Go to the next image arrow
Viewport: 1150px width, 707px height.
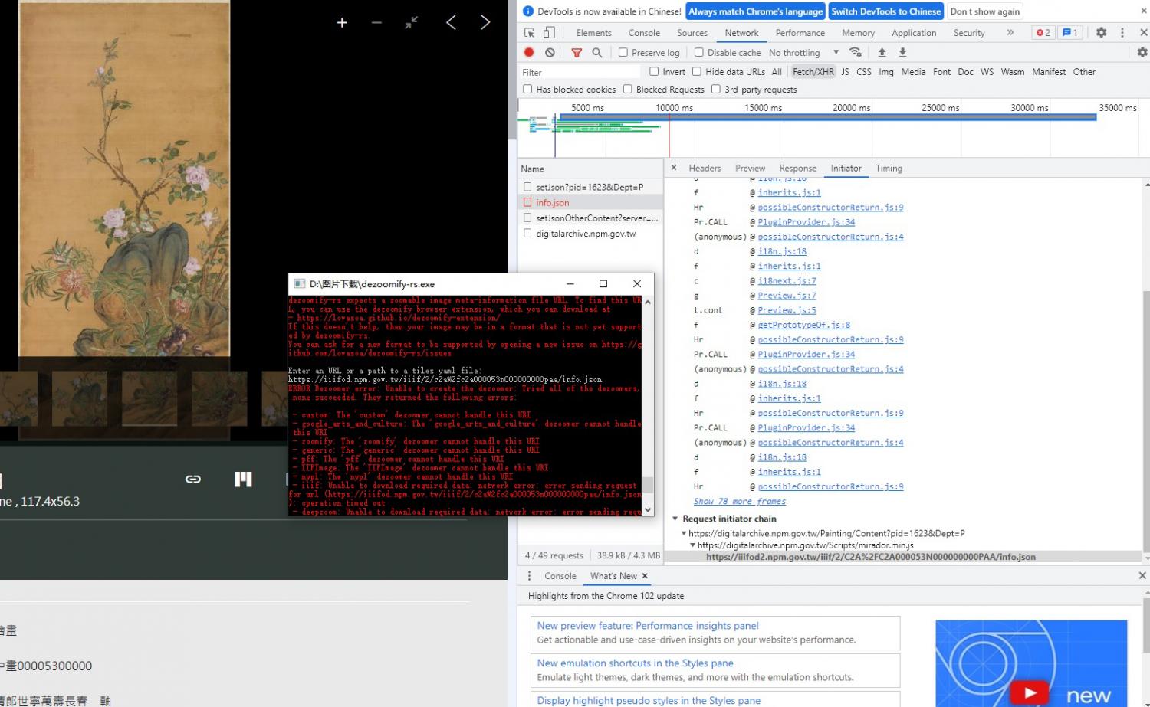[x=485, y=23]
